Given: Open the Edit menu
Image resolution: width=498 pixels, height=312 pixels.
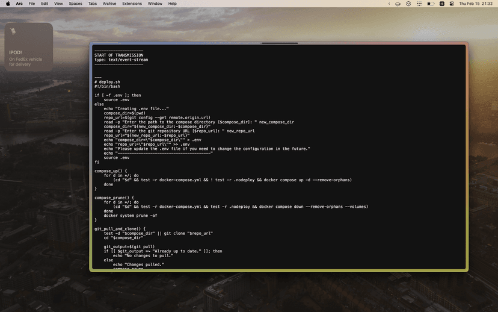Looking at the screenshot, I should 45,4.
